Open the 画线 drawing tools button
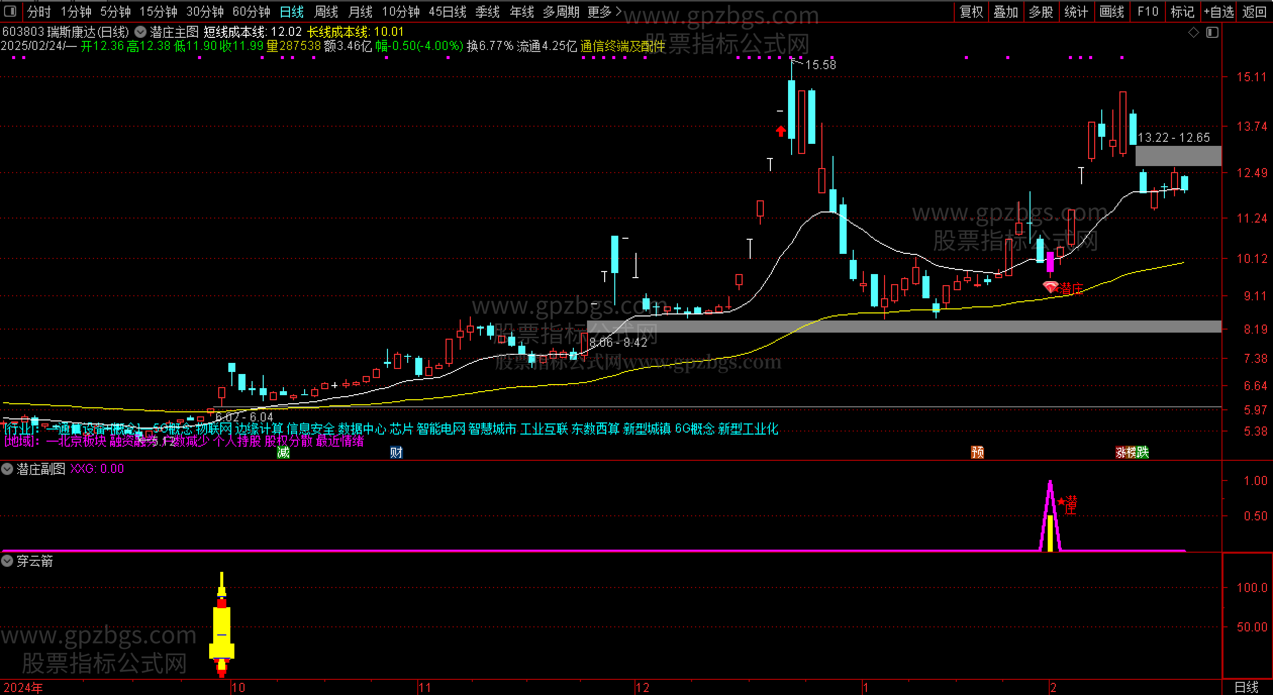 (x=1112, y=11)
